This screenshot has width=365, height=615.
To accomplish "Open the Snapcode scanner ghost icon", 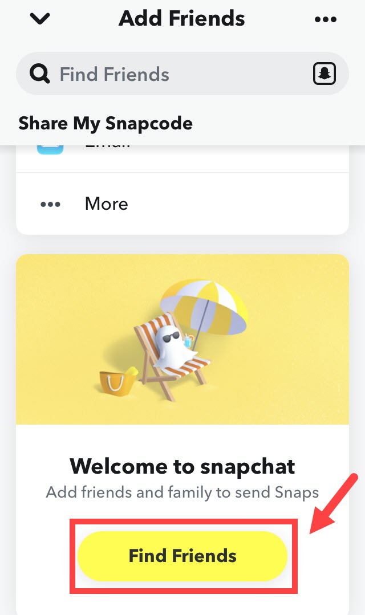I will click(x=324, y=74).
